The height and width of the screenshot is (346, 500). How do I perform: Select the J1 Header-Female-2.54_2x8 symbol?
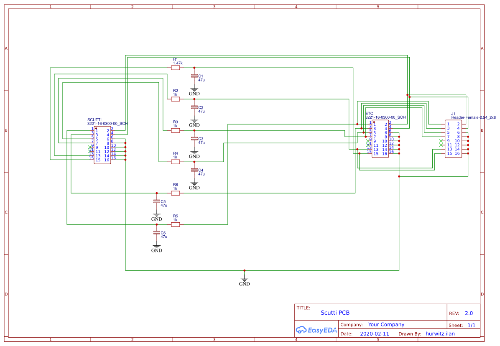[x=454, y=138]
